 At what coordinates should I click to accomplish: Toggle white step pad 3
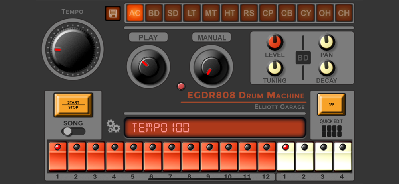click(324, 157)
